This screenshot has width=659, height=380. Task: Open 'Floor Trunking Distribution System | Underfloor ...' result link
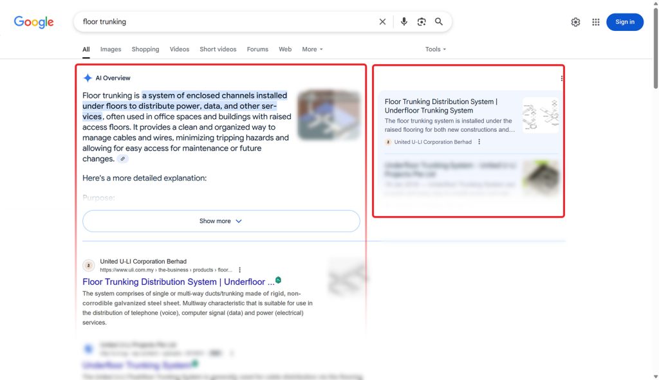[x=178, y=282]
